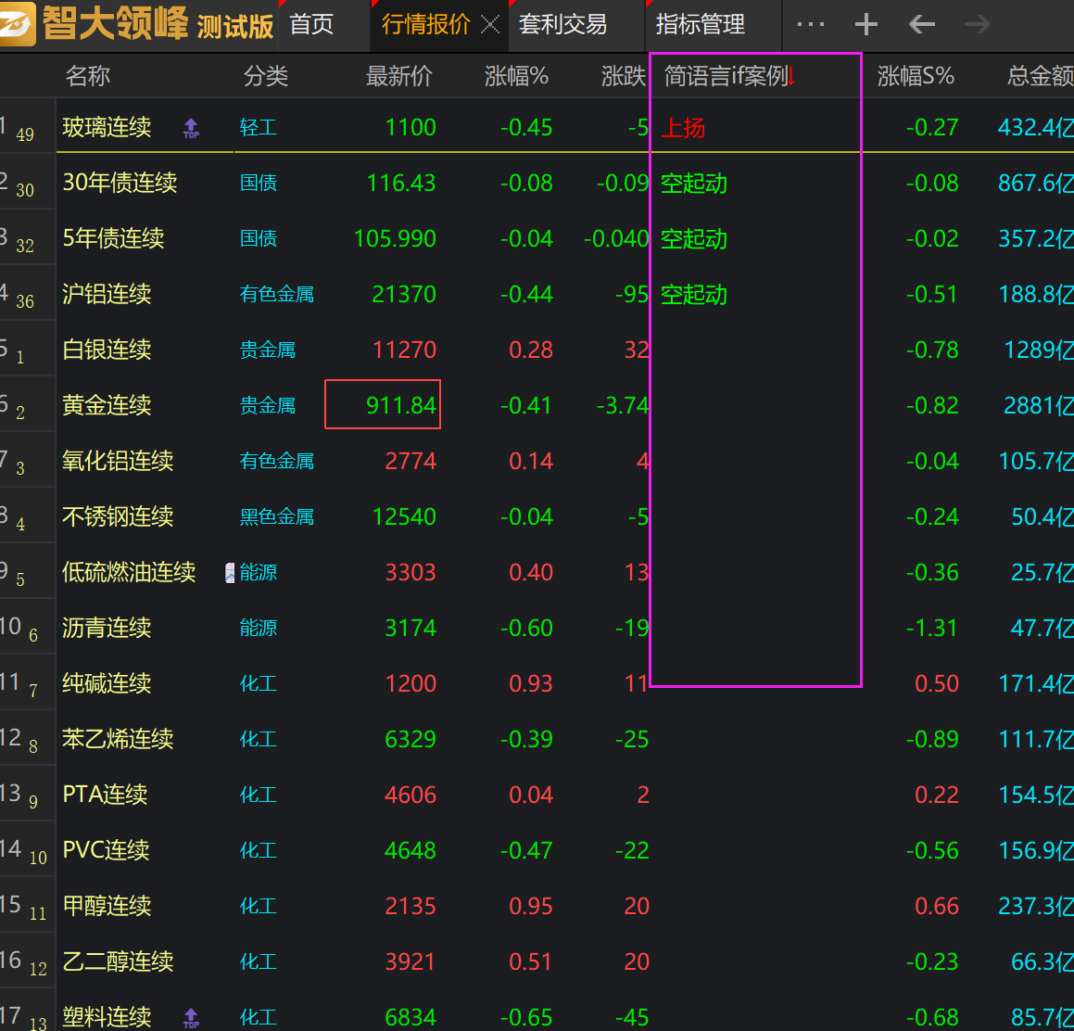The width and height of the screenshot is (1074, 1031).
Task: Click the forward arrow navigation icon
Action: point(978,25)
